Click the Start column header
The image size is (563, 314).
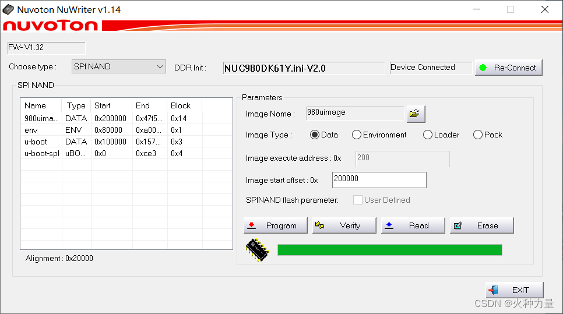coord(111,105)
